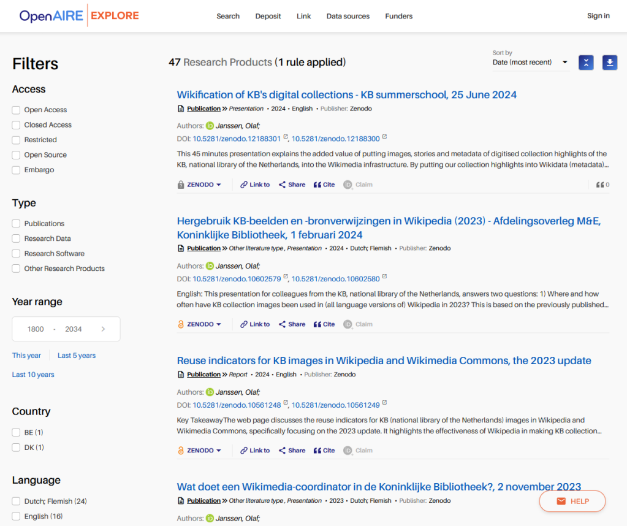Check the Publications type filter
The width and height of the screenshot is (627, 526).
pos(16,224)
